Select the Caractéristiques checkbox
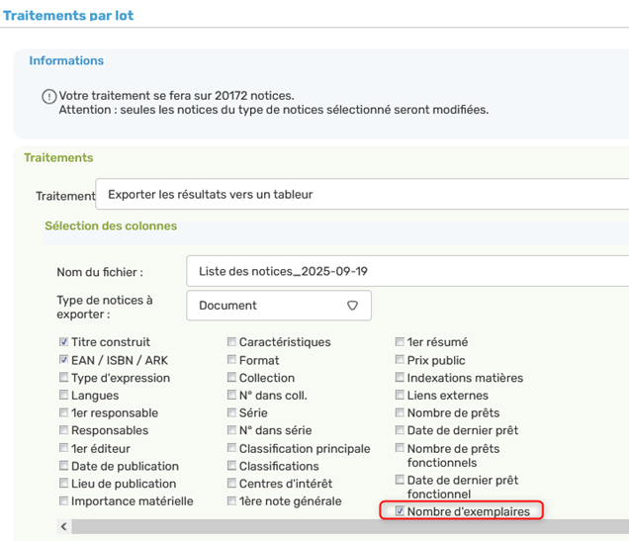This screenshot has height=541, width=629. pos(231,342)
